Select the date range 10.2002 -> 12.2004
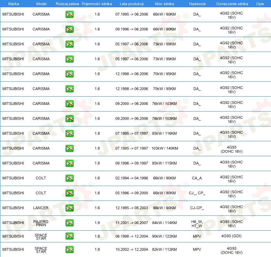 132,250
